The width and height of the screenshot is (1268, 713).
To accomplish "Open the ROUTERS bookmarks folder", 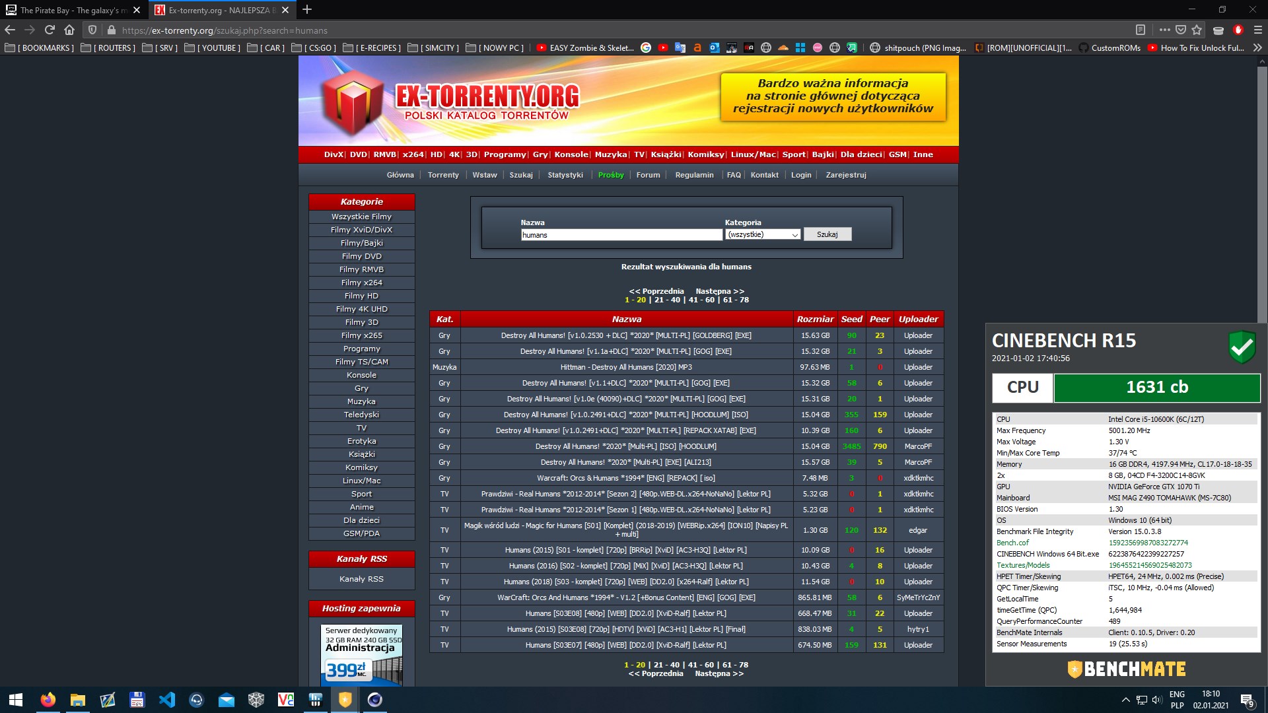I will (x=108, y=48).
